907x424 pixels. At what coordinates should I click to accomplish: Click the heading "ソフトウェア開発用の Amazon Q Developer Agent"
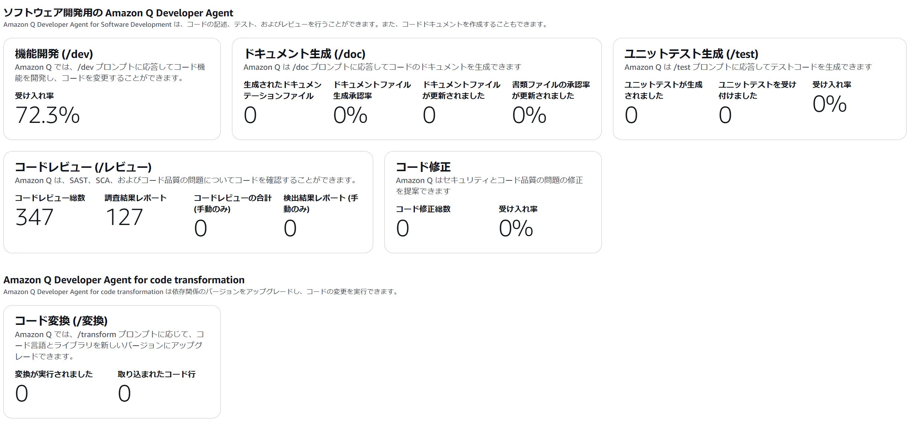[x=118, y=13]
